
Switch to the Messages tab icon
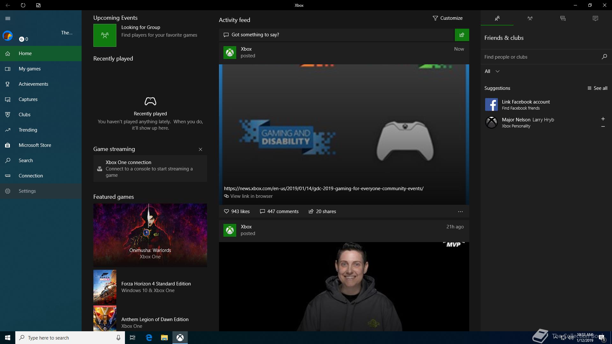click(x=563, y=18)
